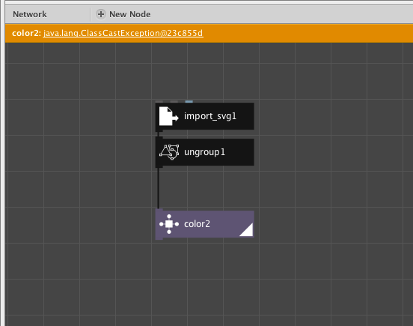Click the color2 node icon

(169, 224)
